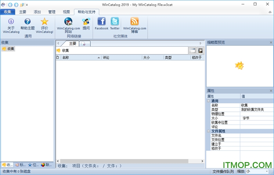Collapse the 文件属性 property group

click(x=209, y=131)
